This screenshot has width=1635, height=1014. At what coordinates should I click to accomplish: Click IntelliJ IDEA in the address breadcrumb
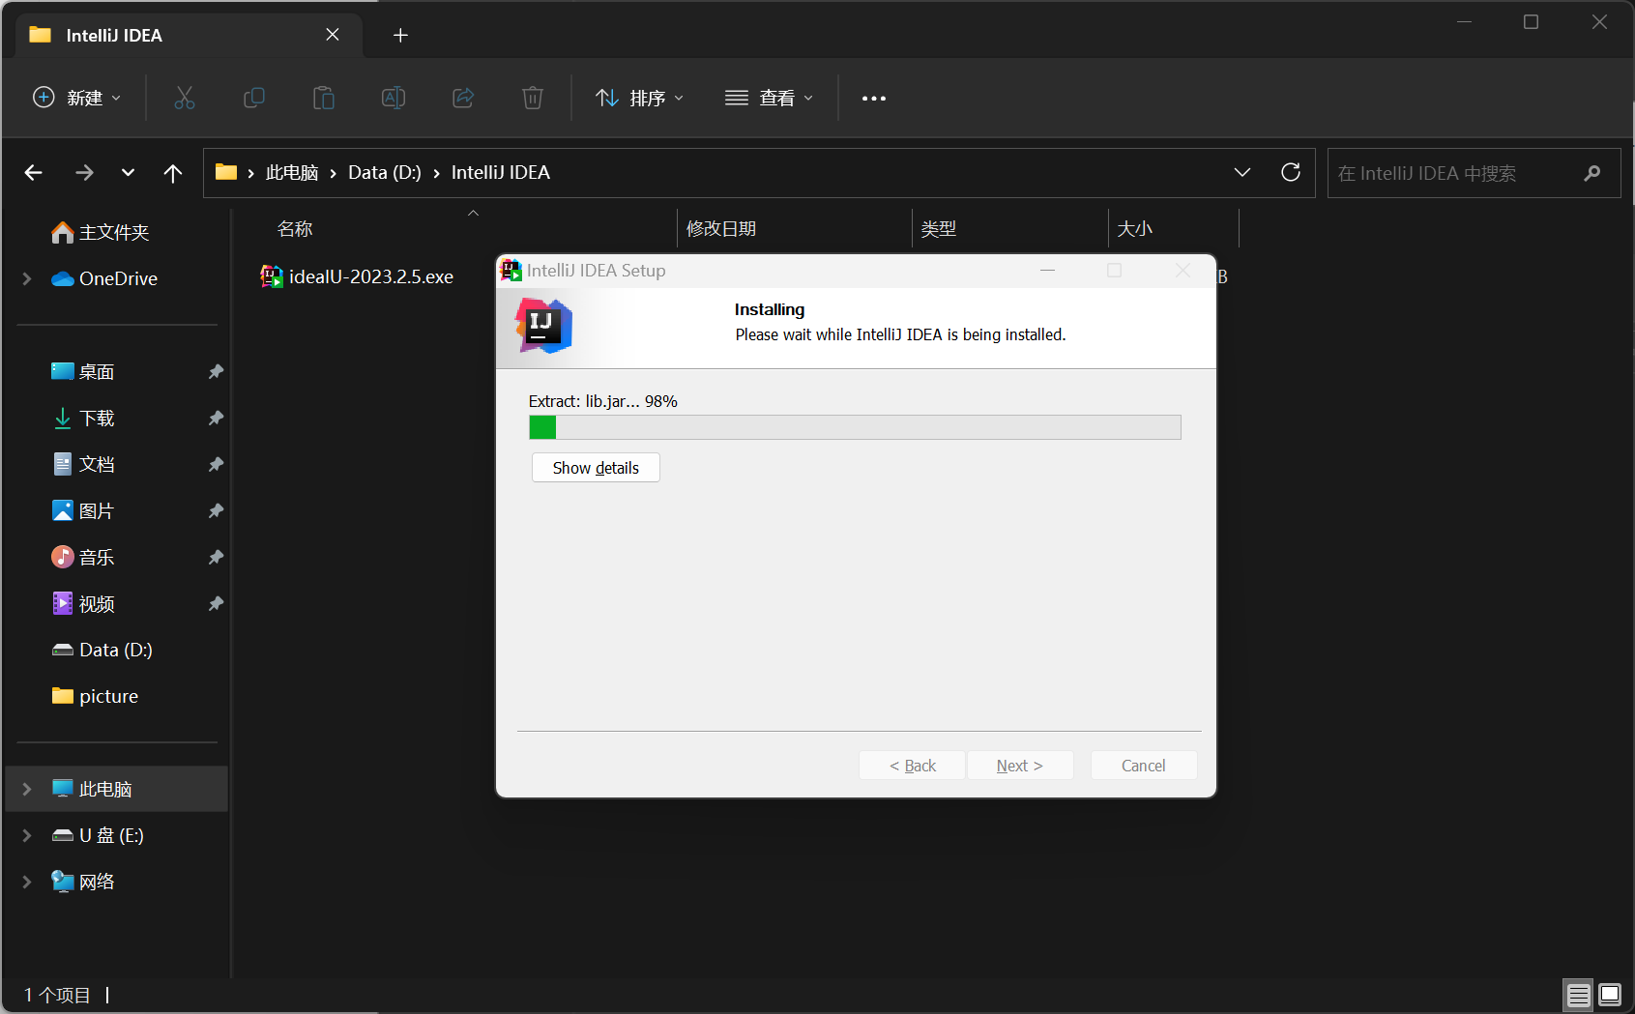pos(501,172)
